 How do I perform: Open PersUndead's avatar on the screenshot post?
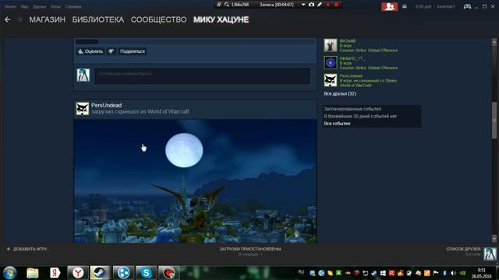click(x=83, y=108)
